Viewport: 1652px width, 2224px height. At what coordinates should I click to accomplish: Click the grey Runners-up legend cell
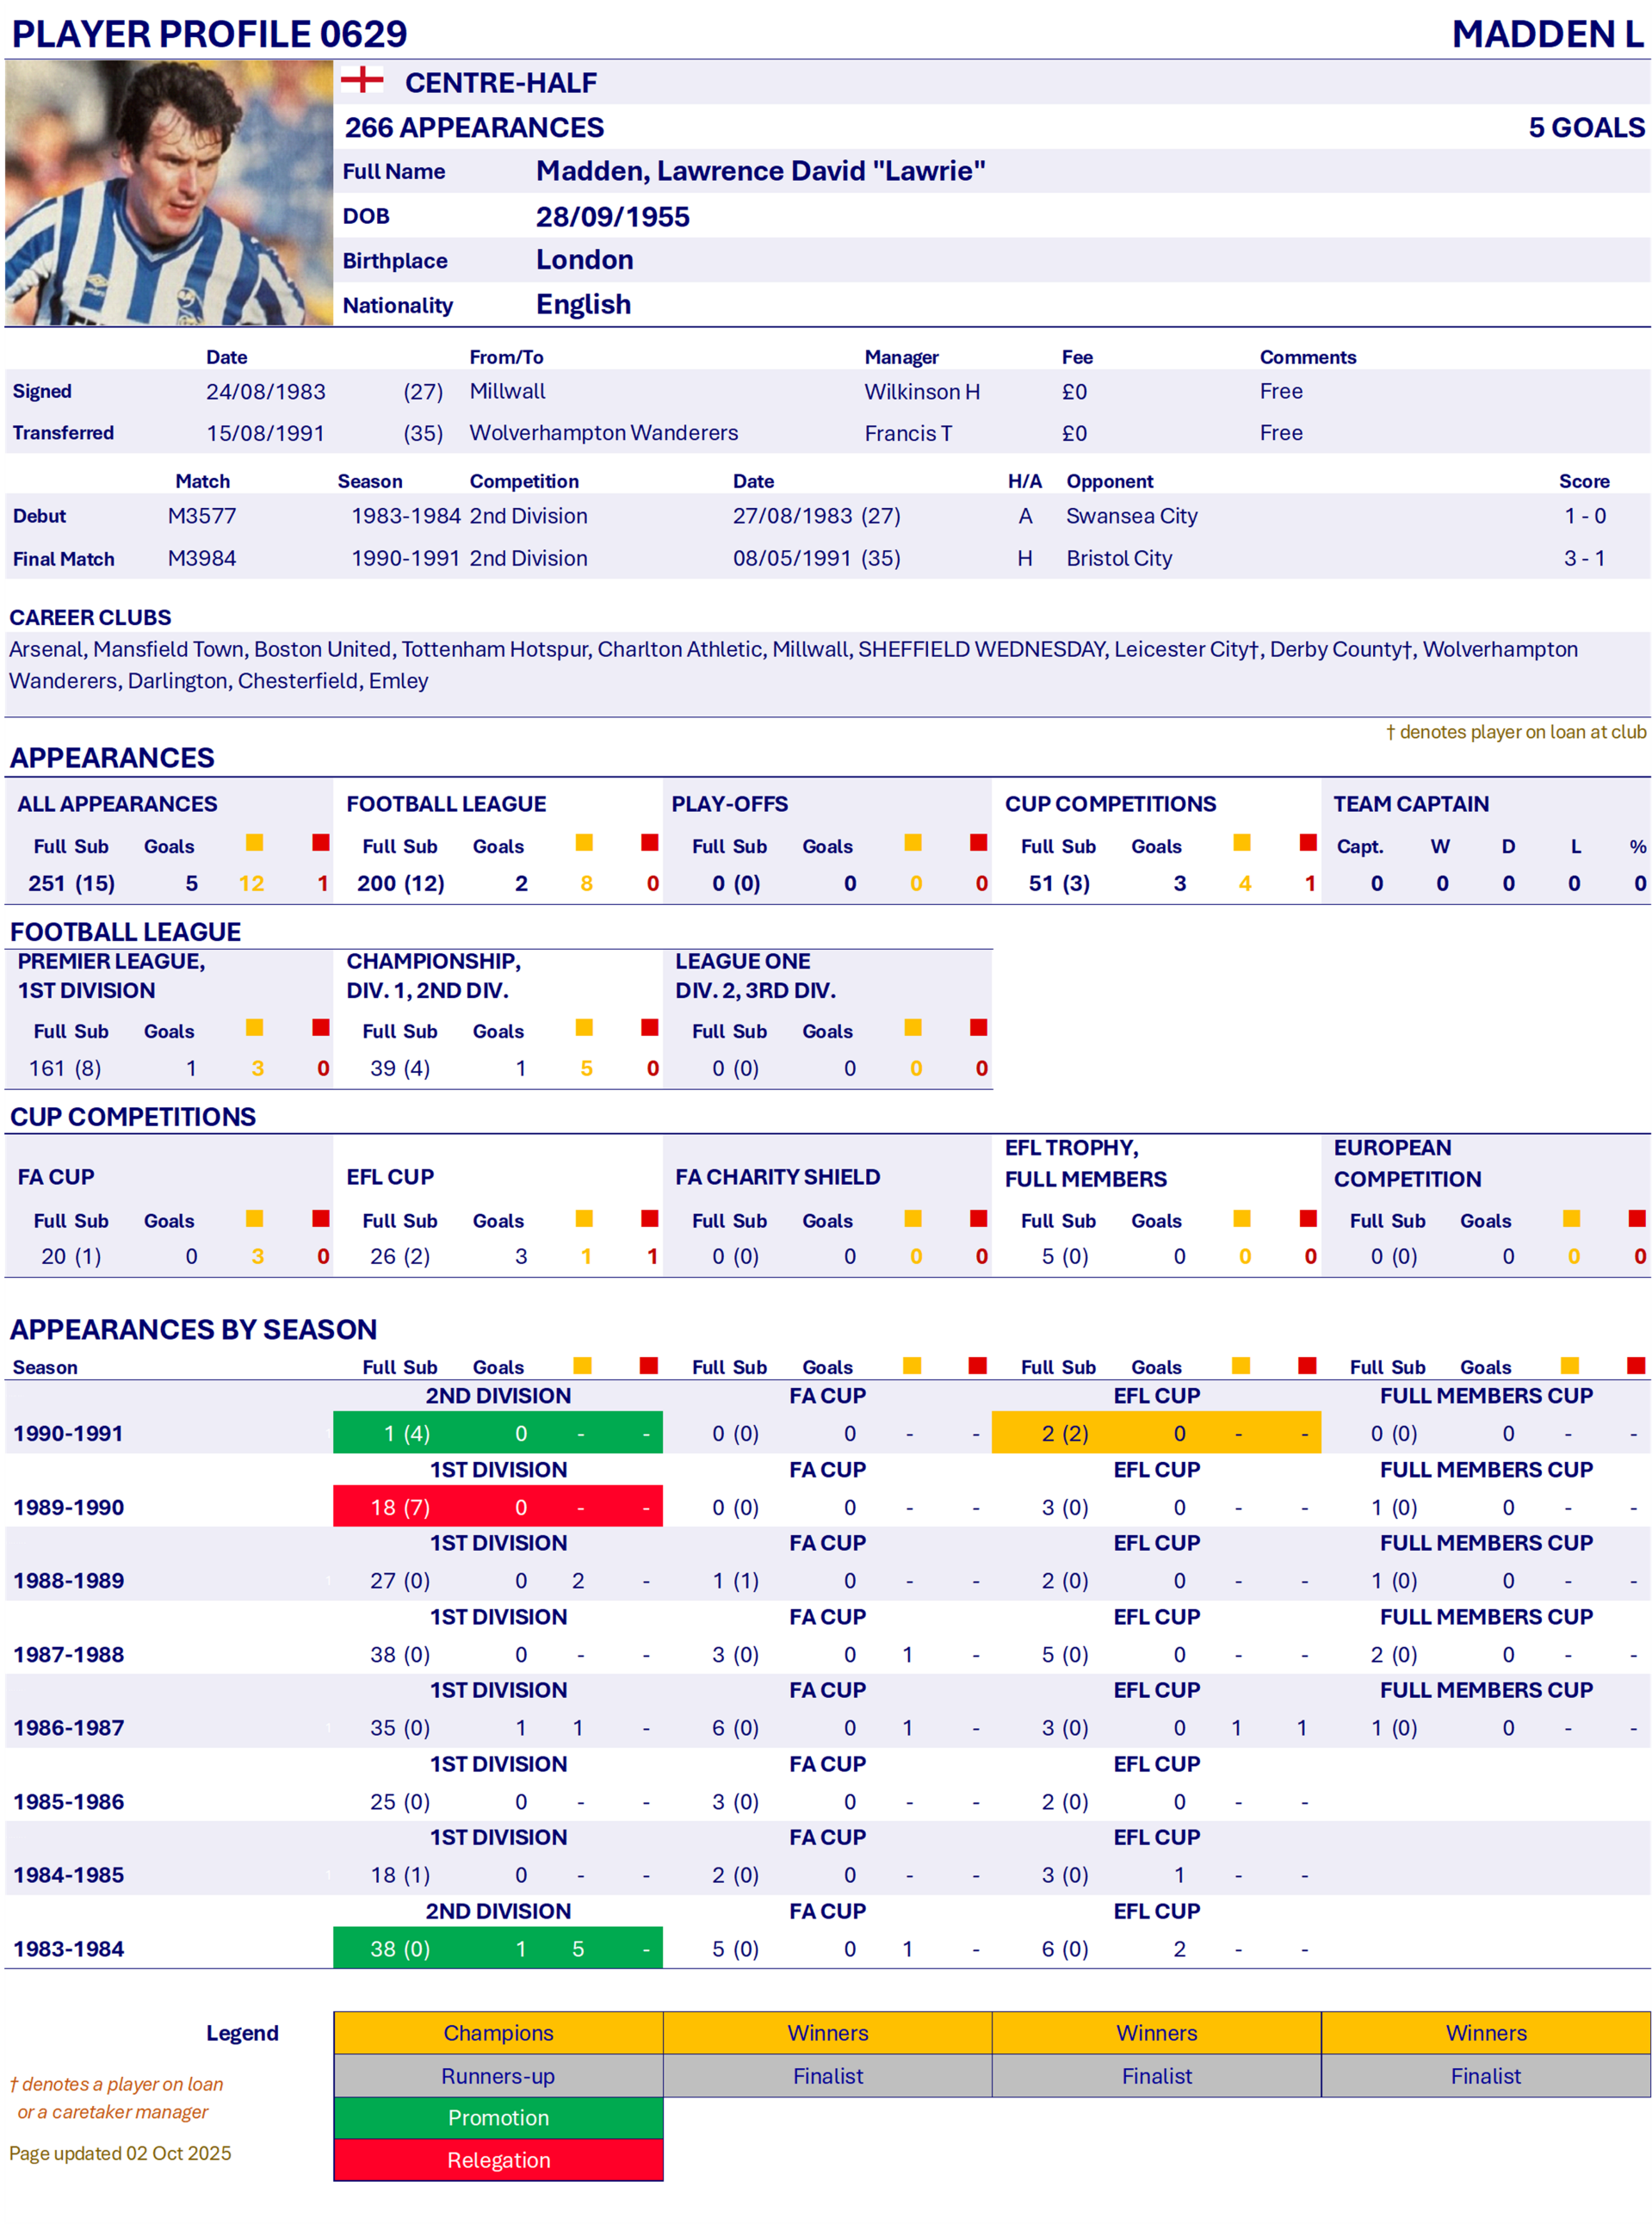coord(498,2076)
